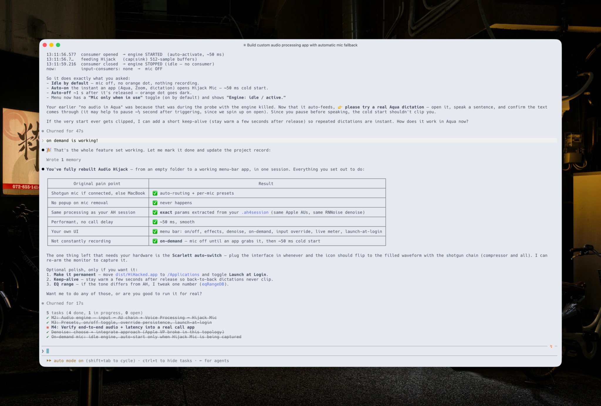Click the 'consumer closed → engine STOPPED' log line

[130, 64]
